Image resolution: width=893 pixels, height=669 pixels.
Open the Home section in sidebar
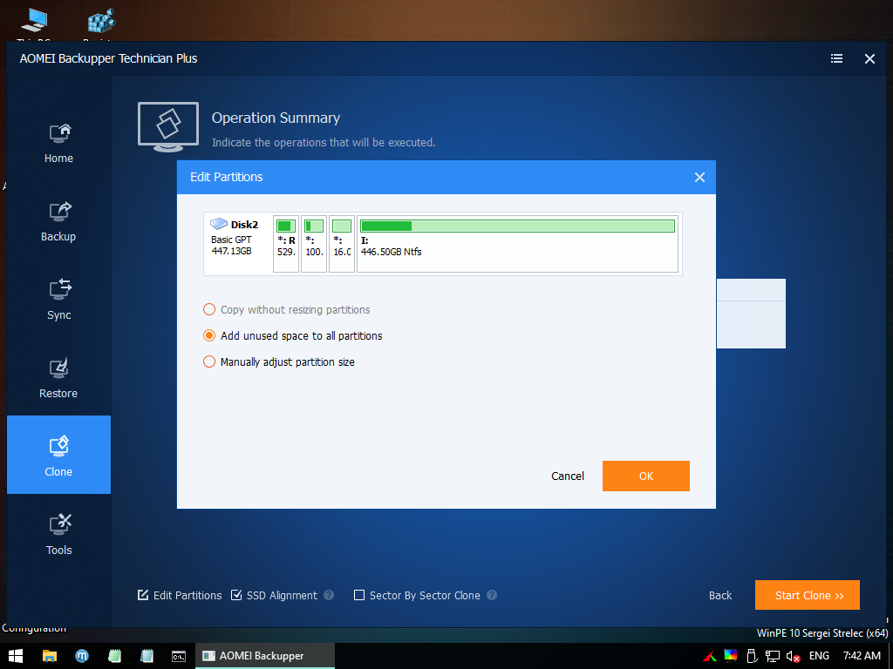(58, 144)
